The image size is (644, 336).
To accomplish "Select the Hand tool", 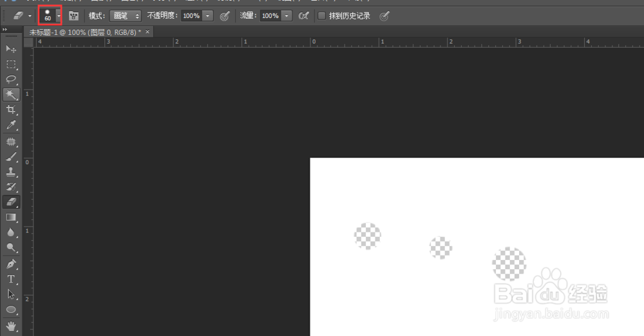I will point(11,326).
